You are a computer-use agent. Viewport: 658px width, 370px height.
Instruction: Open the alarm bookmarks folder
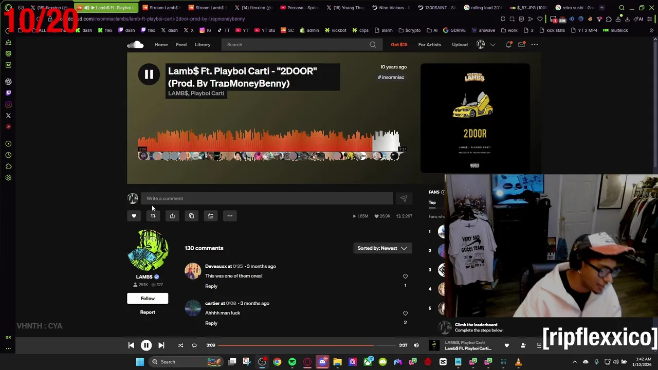tap(383, 30)
